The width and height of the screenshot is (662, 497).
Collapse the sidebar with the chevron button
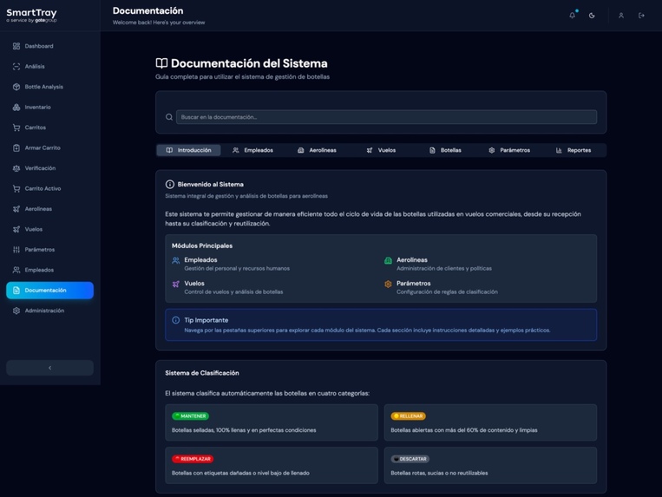click(49, 368)
